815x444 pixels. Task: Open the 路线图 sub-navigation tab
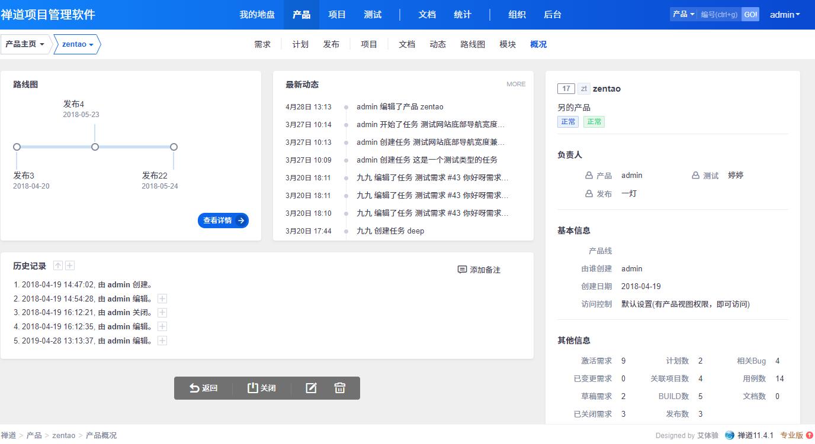473,44
